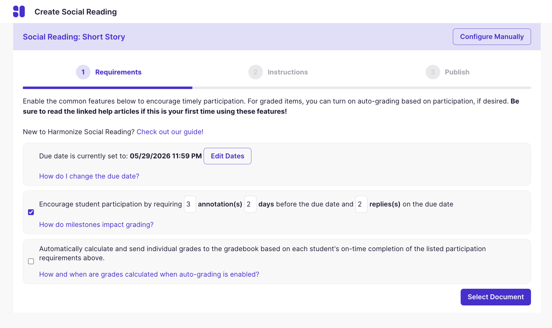Open How do I change the due date link
This screenshot has width=552, height=328.
pos(89,176)
